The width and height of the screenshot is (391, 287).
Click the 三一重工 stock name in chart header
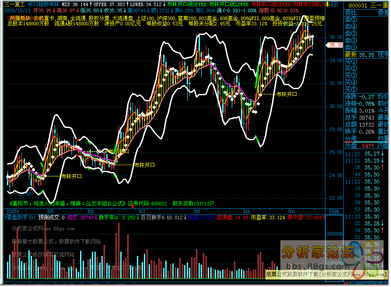(14, 4)
